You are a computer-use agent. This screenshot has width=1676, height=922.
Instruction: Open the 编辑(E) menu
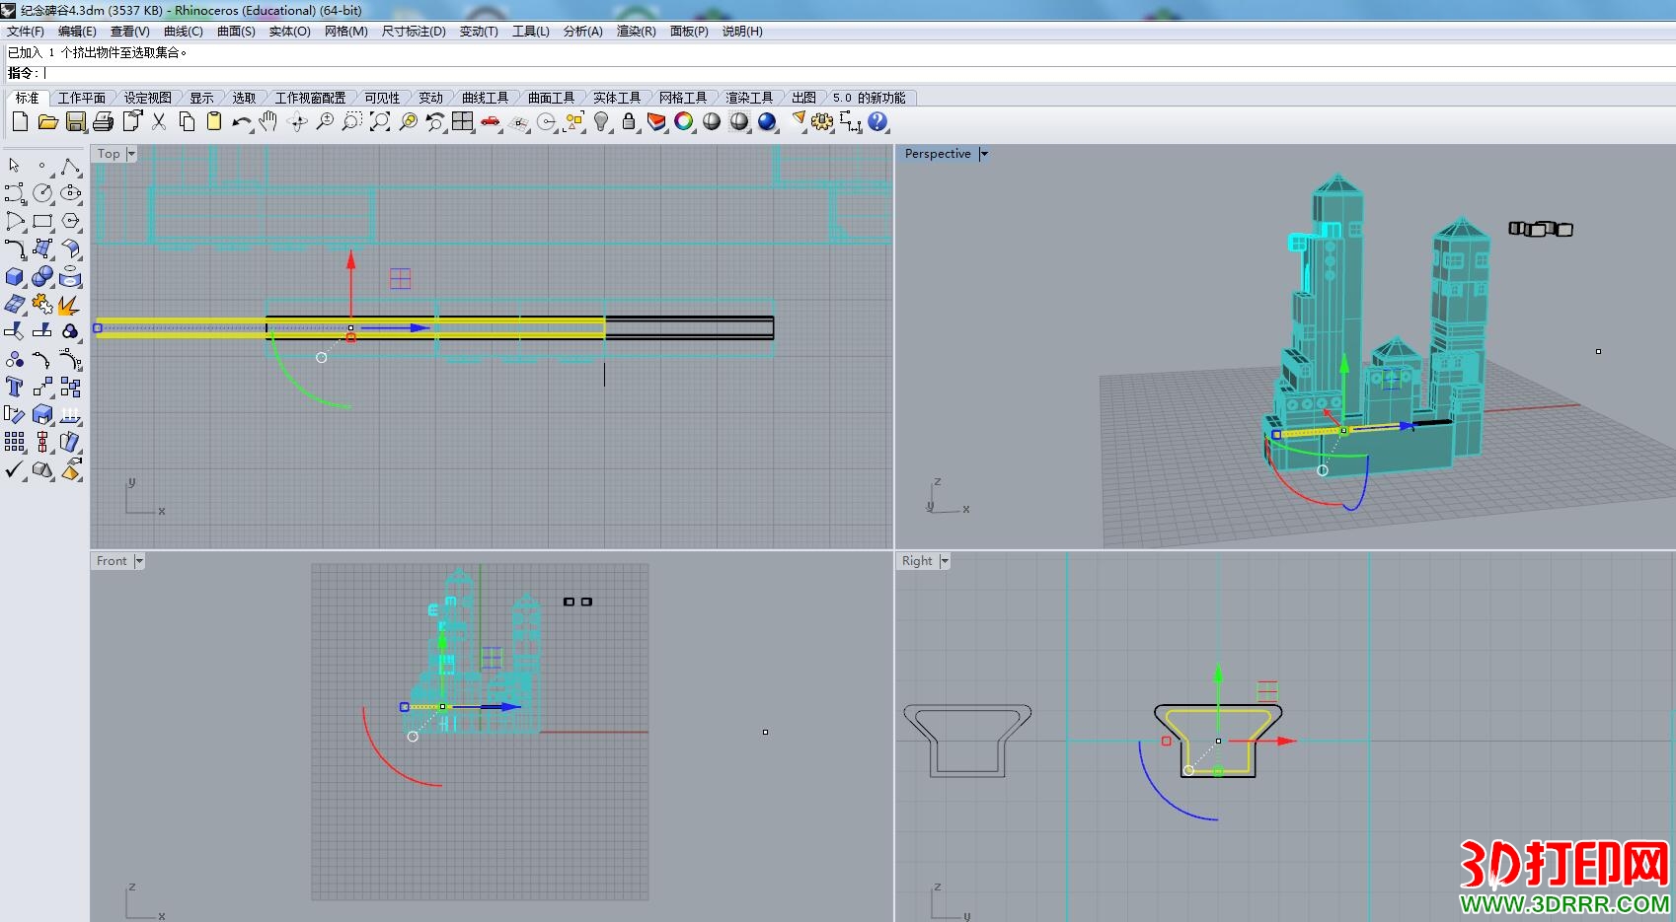point(77,32)
